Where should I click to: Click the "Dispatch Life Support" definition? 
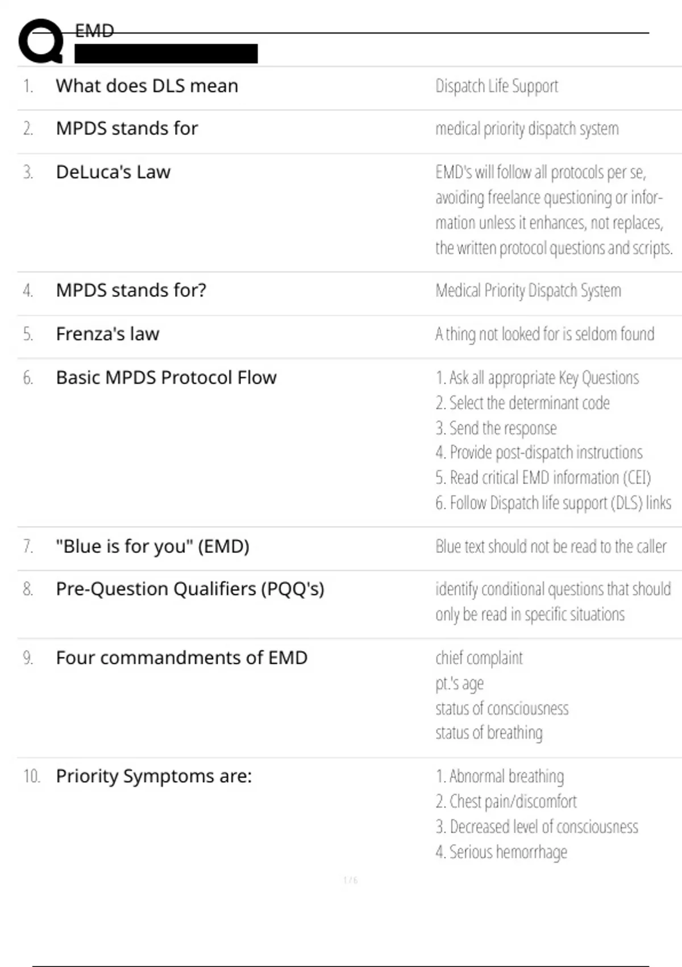point(497,86)
